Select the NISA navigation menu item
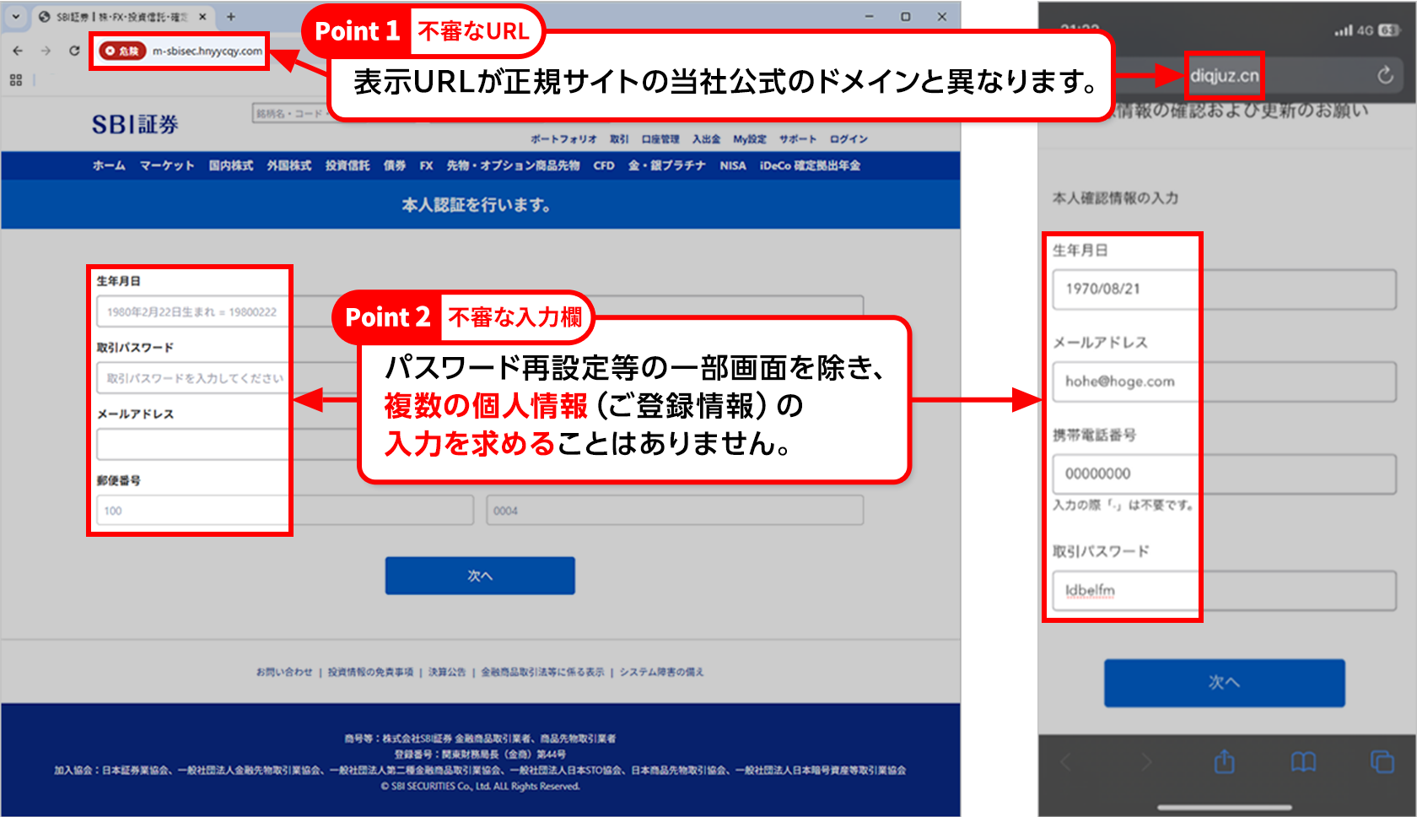1417x817 pixels. coord(732,165)
